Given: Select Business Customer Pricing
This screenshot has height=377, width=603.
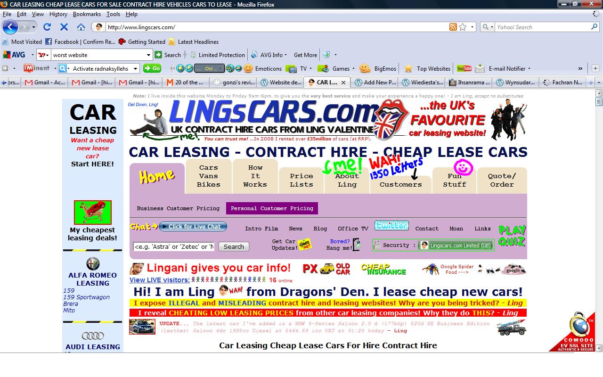Looking at the screenshot, I should [178, 208].
